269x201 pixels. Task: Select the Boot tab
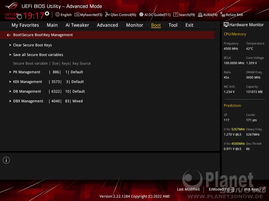[156, 25]
